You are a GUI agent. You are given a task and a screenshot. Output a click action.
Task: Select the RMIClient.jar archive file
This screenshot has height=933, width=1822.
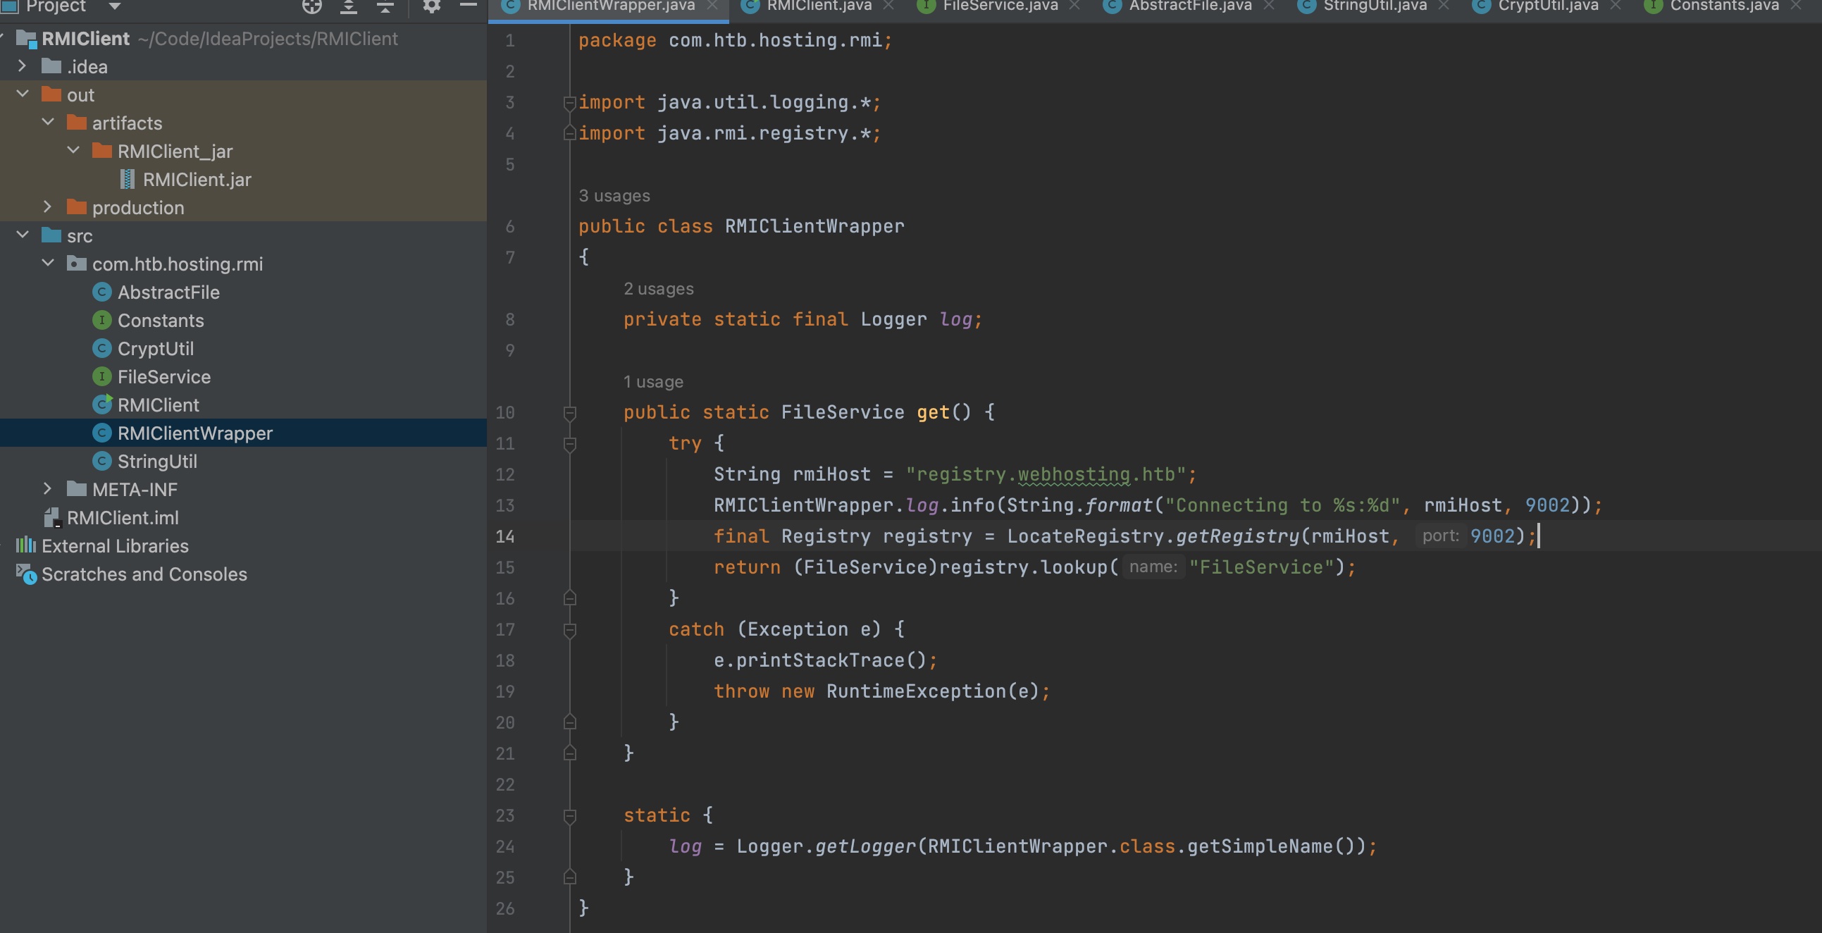click(x=196, y=180)
